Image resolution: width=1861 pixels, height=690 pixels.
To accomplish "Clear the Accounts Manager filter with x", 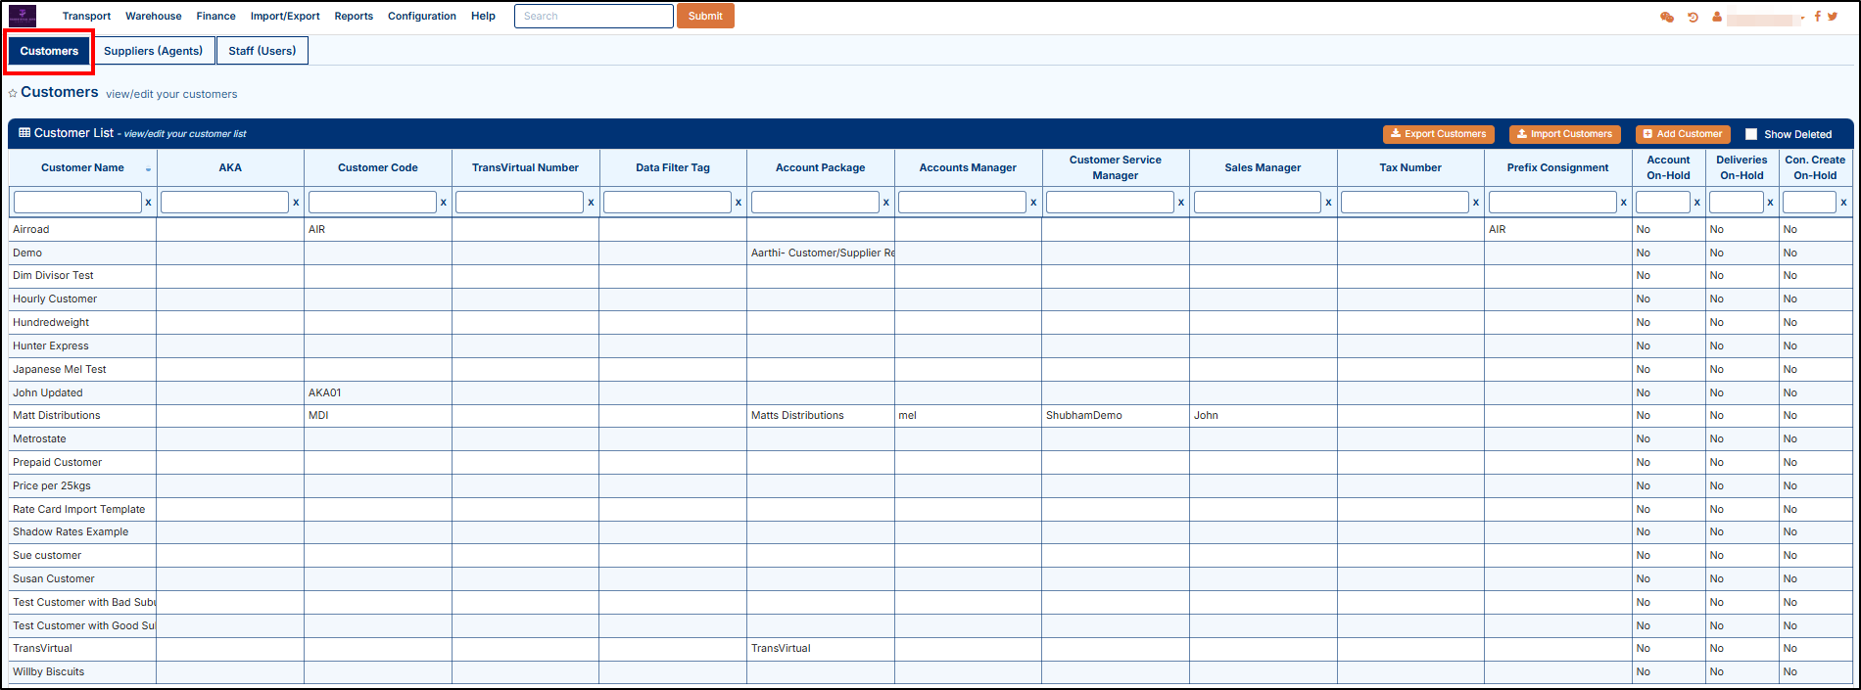I will [x=1033, y=203].
